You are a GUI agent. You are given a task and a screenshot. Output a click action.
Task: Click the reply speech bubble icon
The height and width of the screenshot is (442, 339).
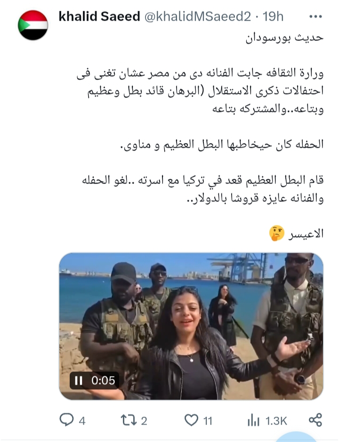(66, 420)
